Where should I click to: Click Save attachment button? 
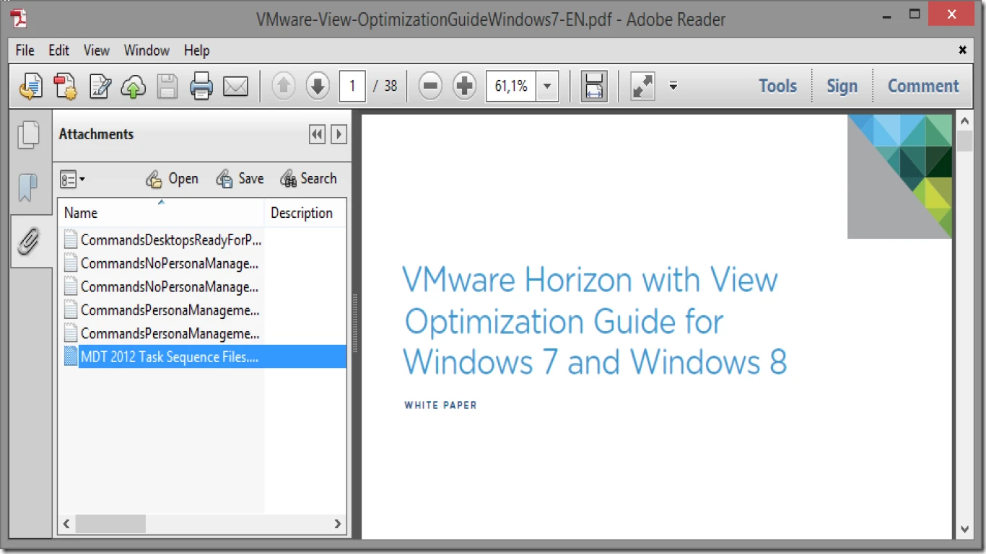pos(240,179)
